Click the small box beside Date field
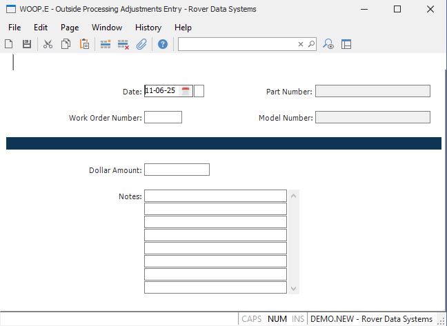 pos(199,91)
